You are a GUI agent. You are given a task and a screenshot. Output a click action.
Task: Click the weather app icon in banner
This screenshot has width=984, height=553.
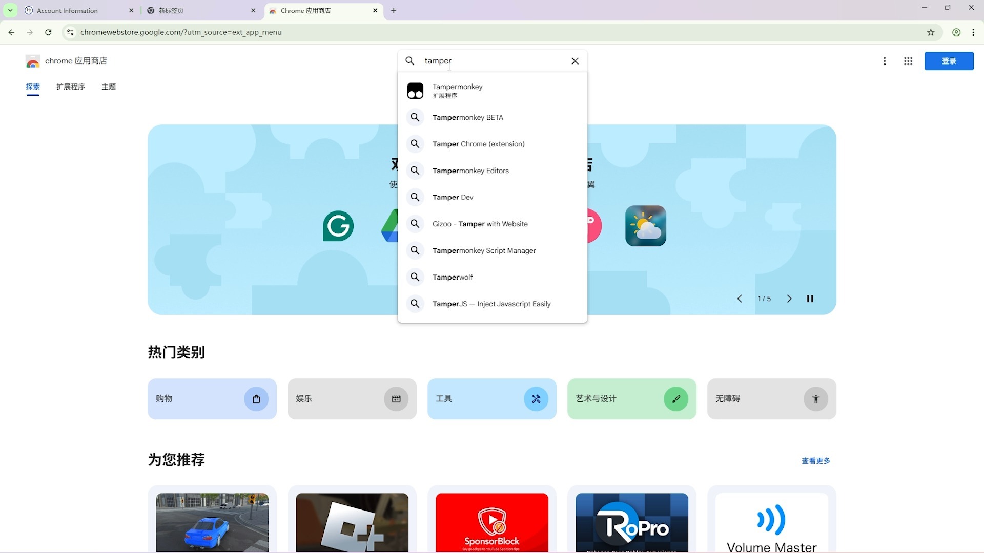646,226
